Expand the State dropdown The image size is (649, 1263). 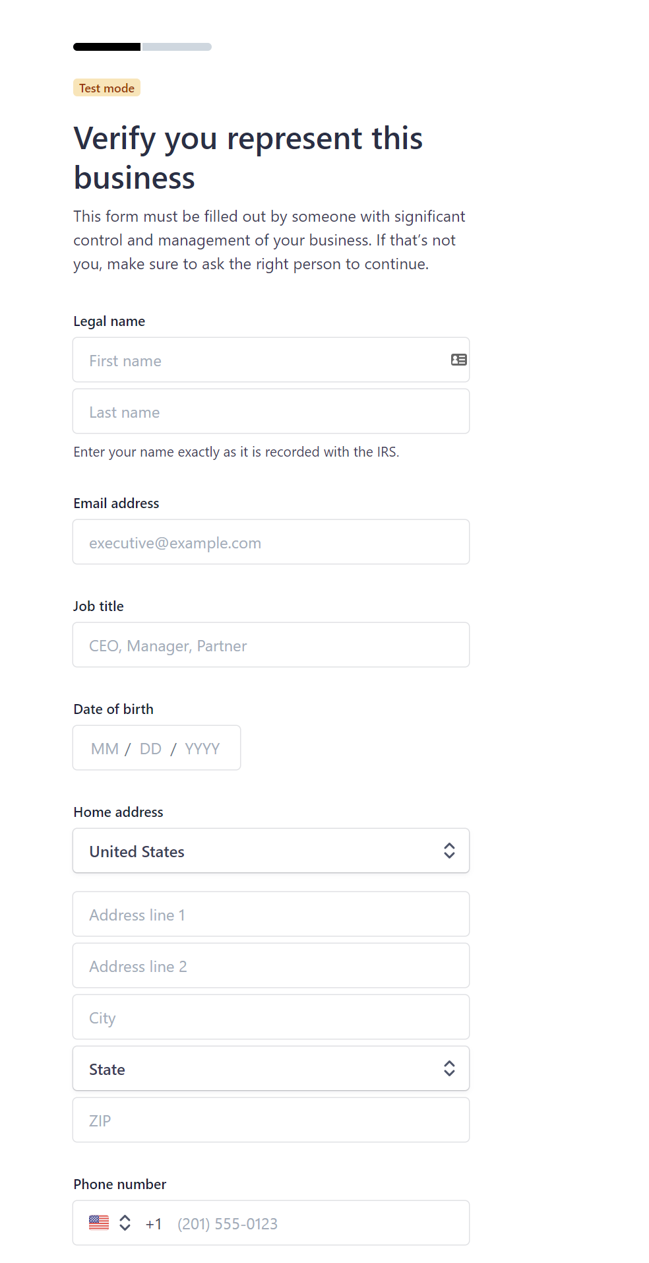click(x=271, y=1068)
